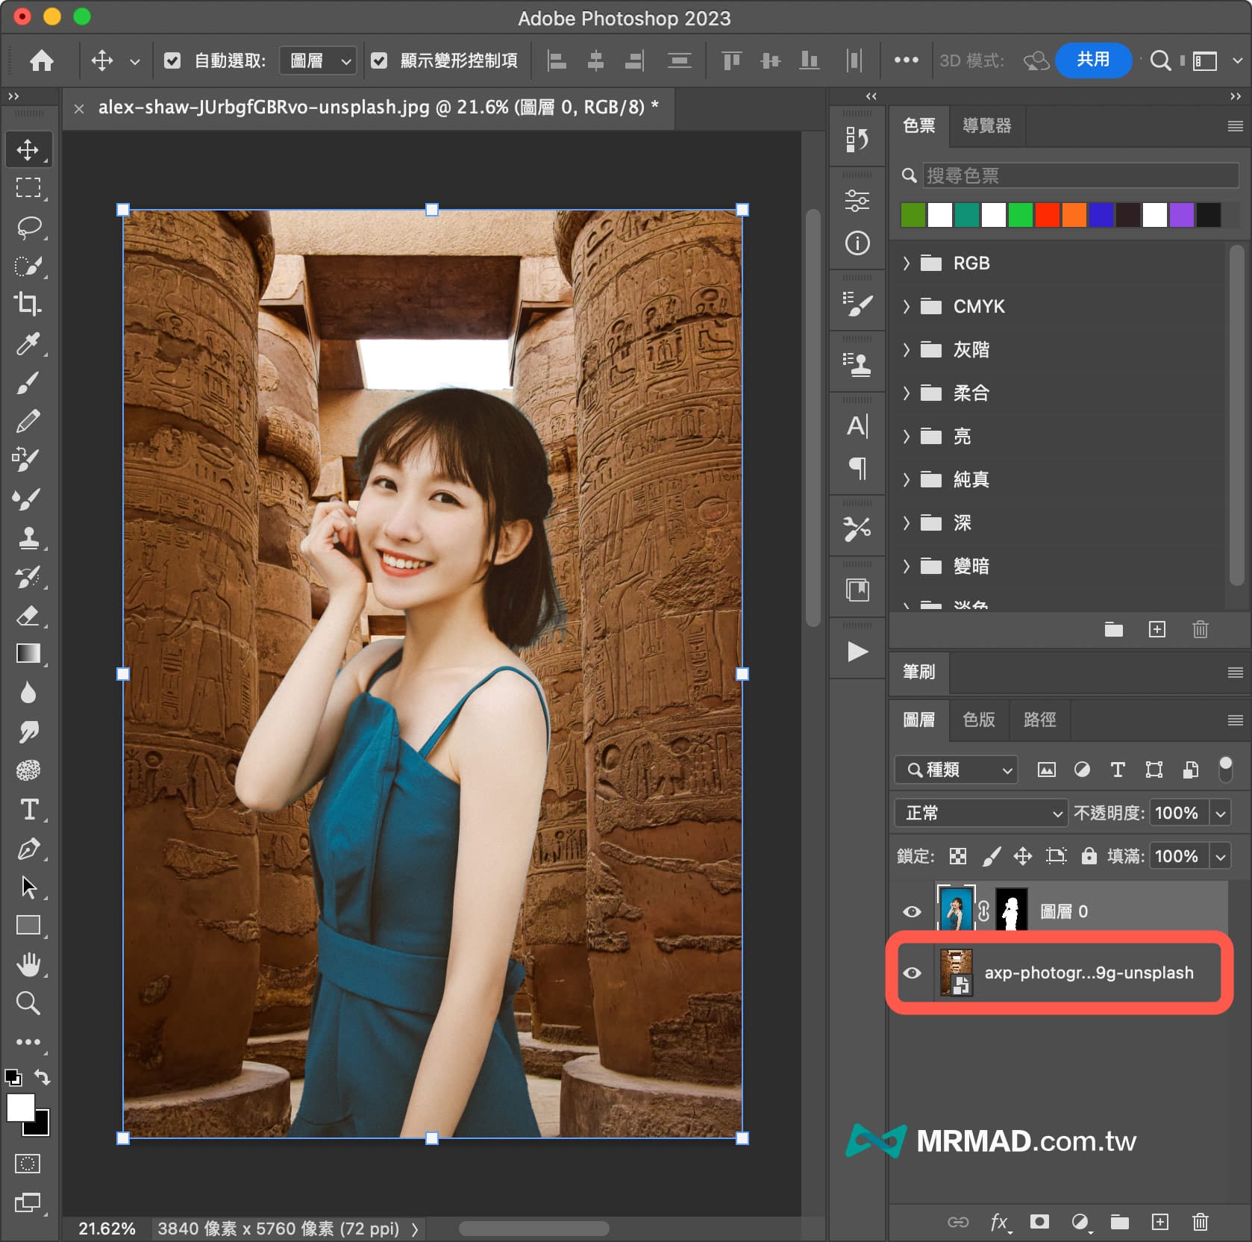
Task: Select the Quick Selection tool
Action: click(28, 266)
